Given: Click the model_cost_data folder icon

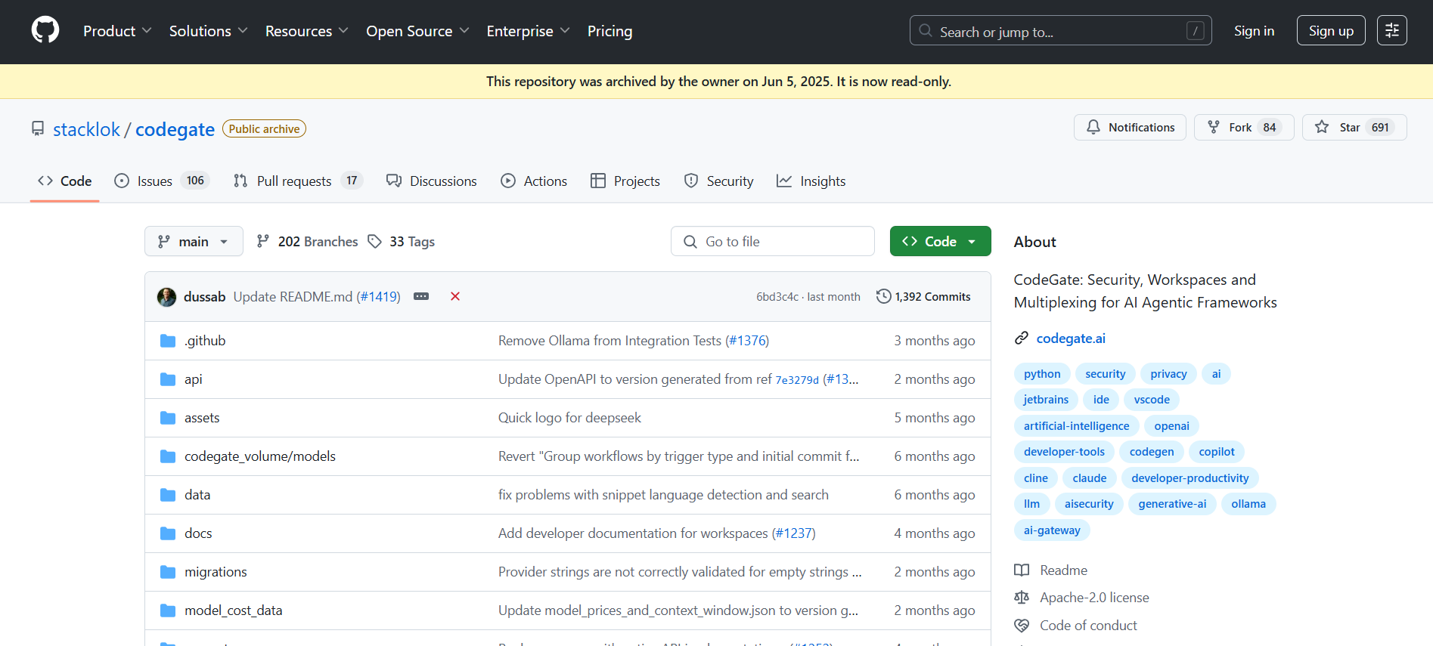Looking at the screenshot, I should pos(168,610).
